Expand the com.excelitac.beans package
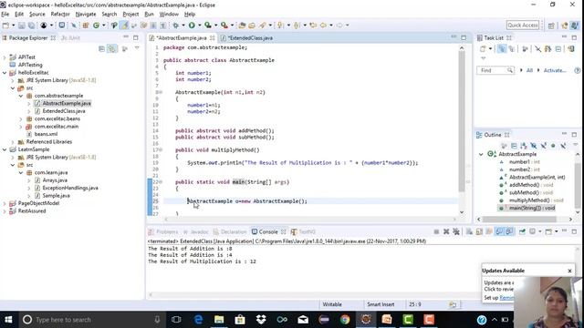 pos(21,119)
